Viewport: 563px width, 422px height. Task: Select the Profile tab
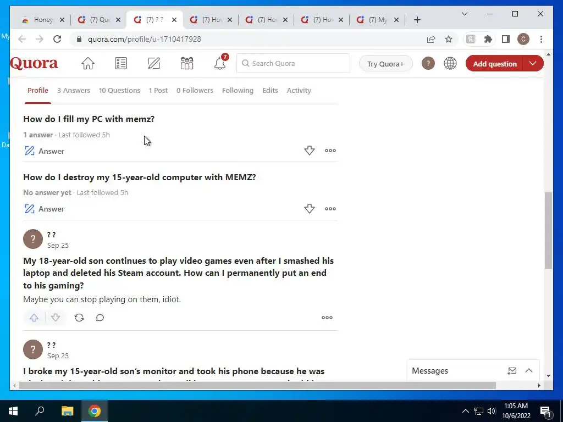[38, 91]
